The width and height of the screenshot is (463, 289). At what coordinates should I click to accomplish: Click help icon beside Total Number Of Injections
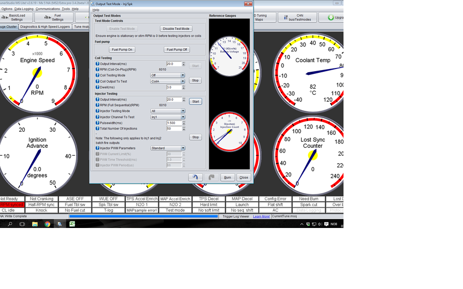97,128
